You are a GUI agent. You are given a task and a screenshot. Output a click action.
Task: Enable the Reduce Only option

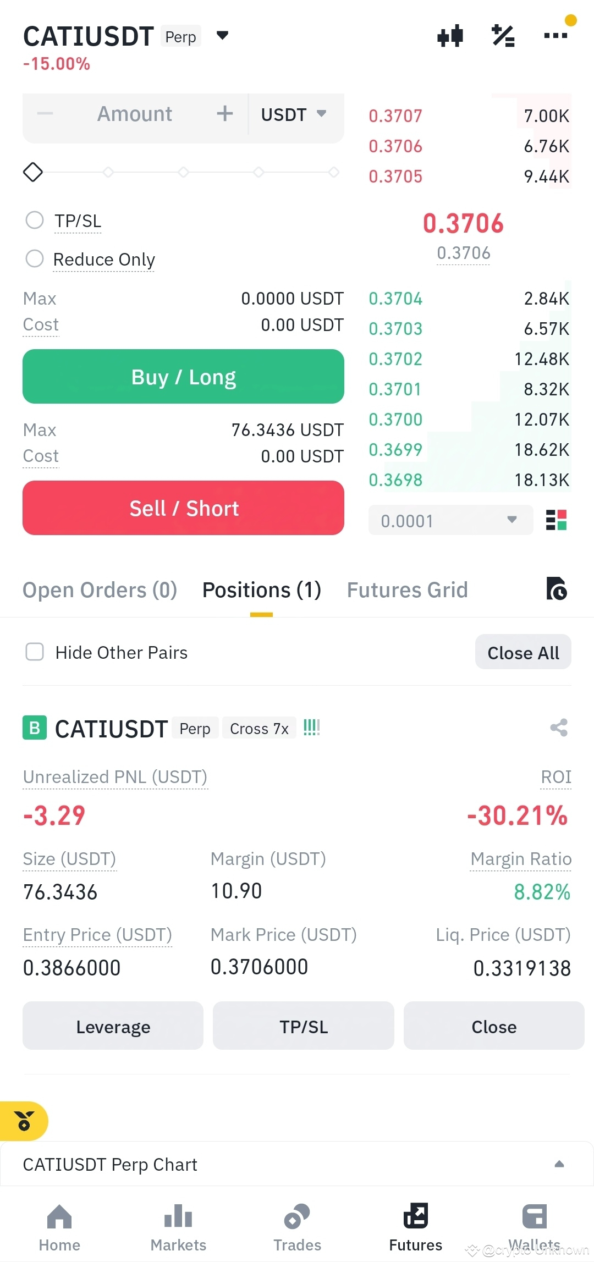(x=35, y=258)
